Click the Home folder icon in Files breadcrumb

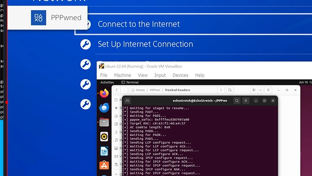coord(133,90)
